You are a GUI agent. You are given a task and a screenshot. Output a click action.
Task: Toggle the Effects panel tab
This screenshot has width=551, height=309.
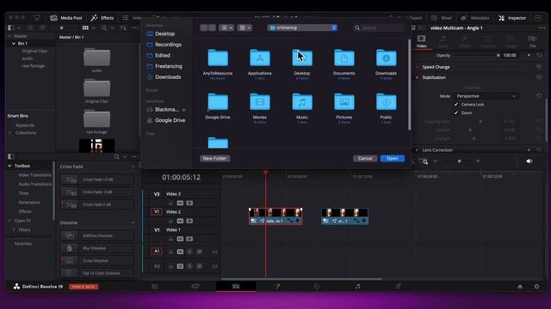tap(102, 18)
